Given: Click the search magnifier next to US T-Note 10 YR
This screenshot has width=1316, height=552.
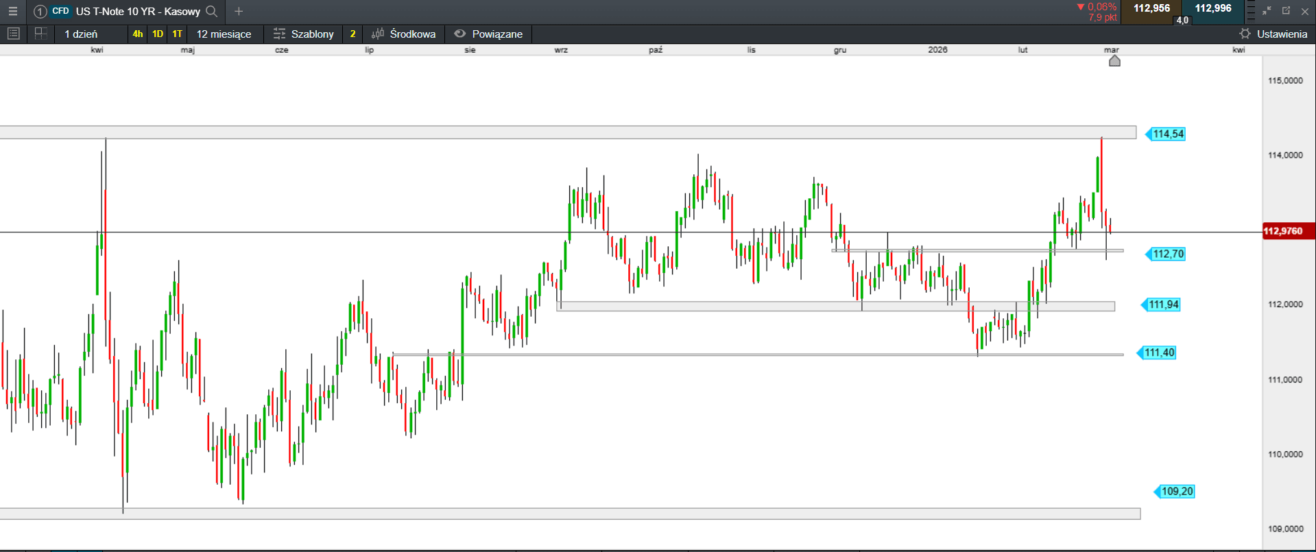Looking at the screenshot, I should (x=212, y=11).
